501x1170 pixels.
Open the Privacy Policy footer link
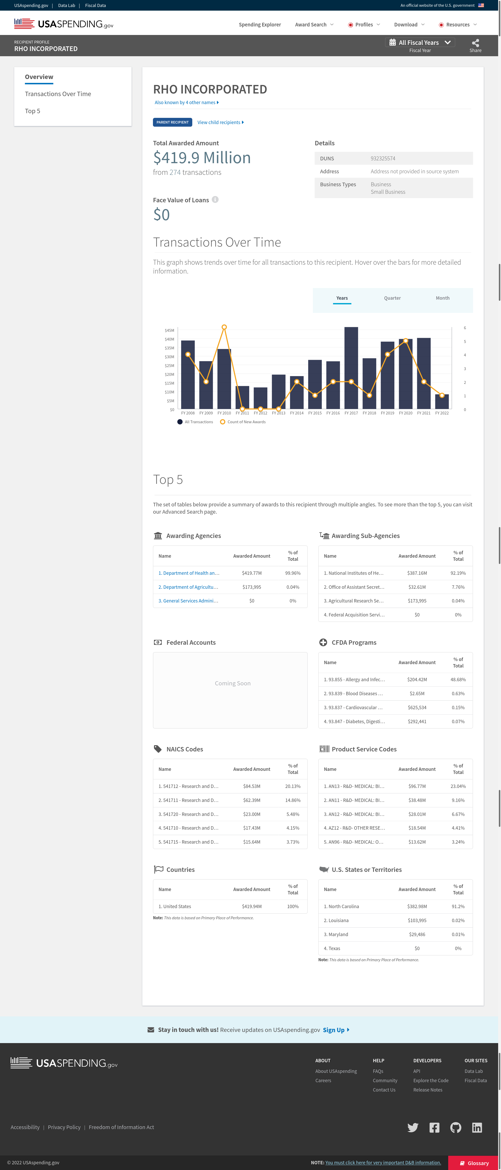point(64,1127)
